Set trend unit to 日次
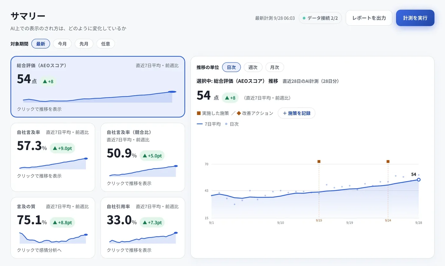445x266 pixels. [231, 67]
